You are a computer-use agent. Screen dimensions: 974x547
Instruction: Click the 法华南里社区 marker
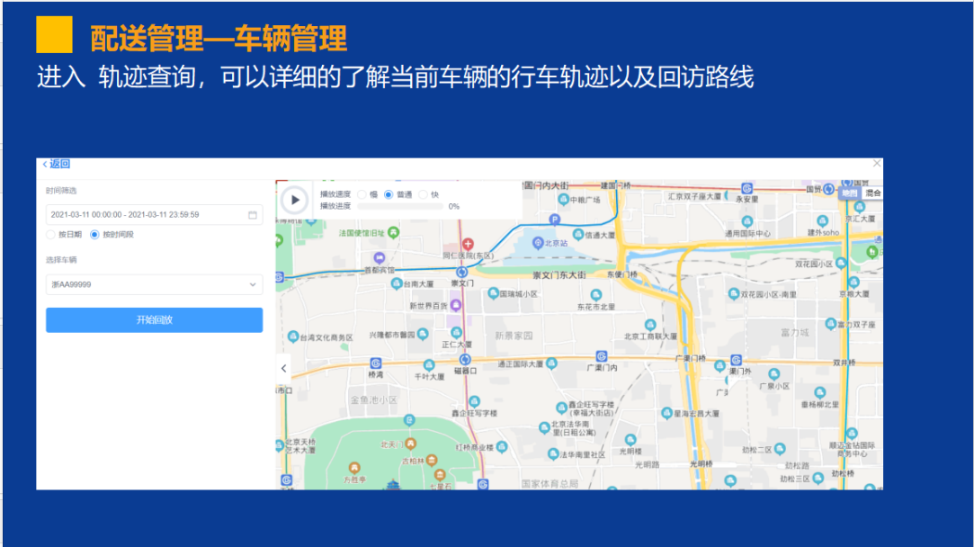[553, 454]
